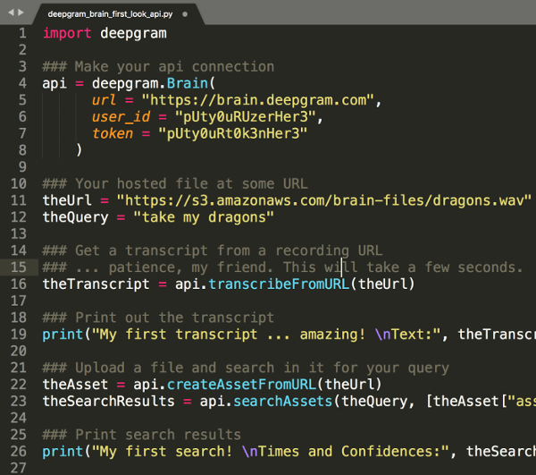This screenshot has height=475, width=536.
Task: Click the "token" parameter name
Action: click(x=113, y=134)
